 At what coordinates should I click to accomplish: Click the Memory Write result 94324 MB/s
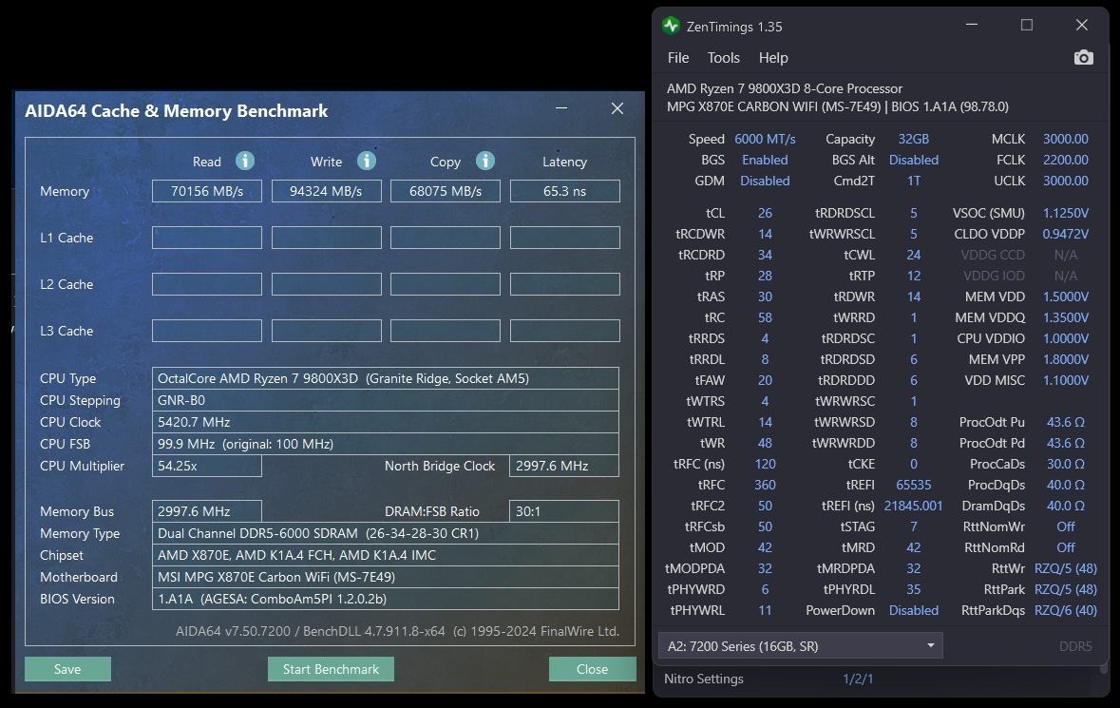click(326, 191)
